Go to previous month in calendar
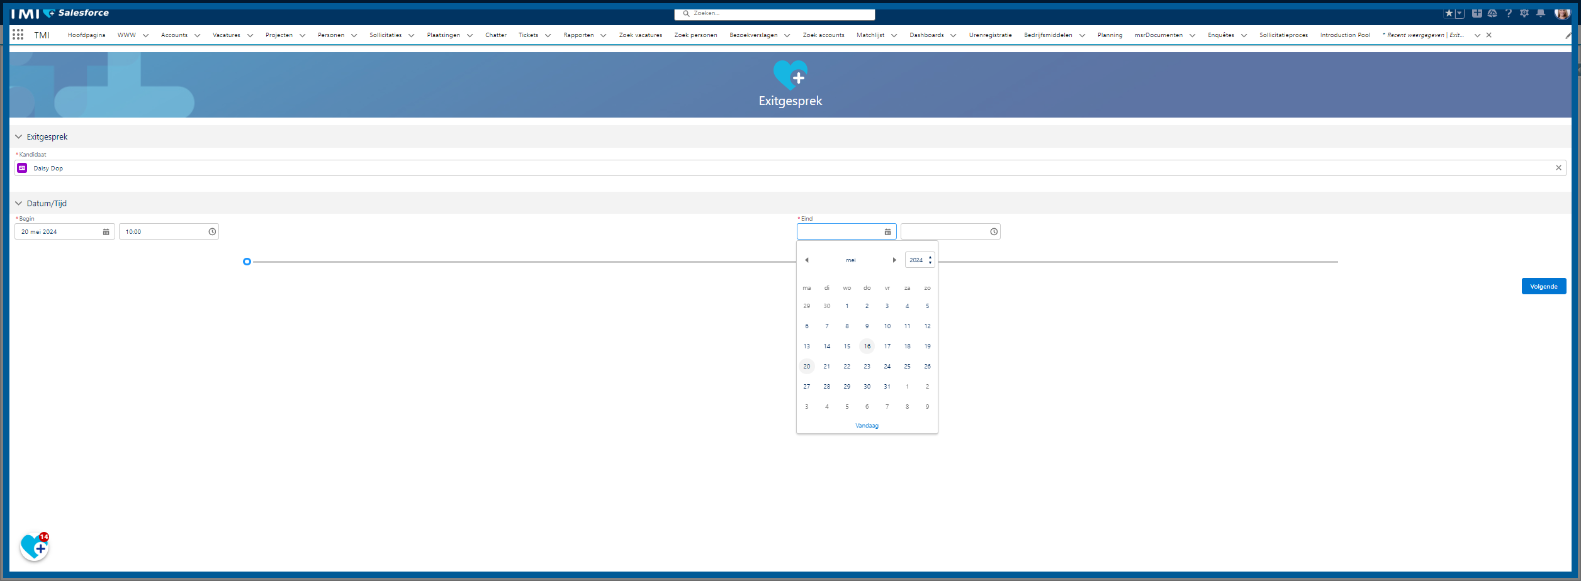The image size is (1581, 581). tap(806, 260)
